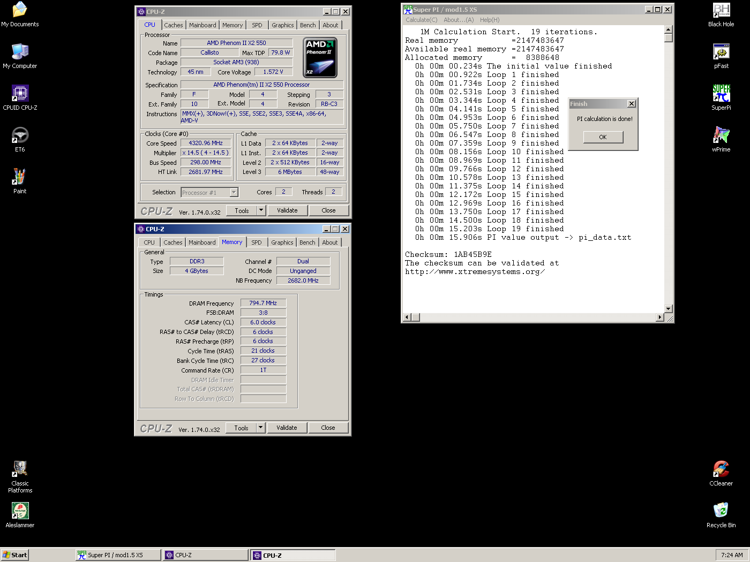Select the Paint desktop shortcut
The image size is (750, 562).
[20, 181]
